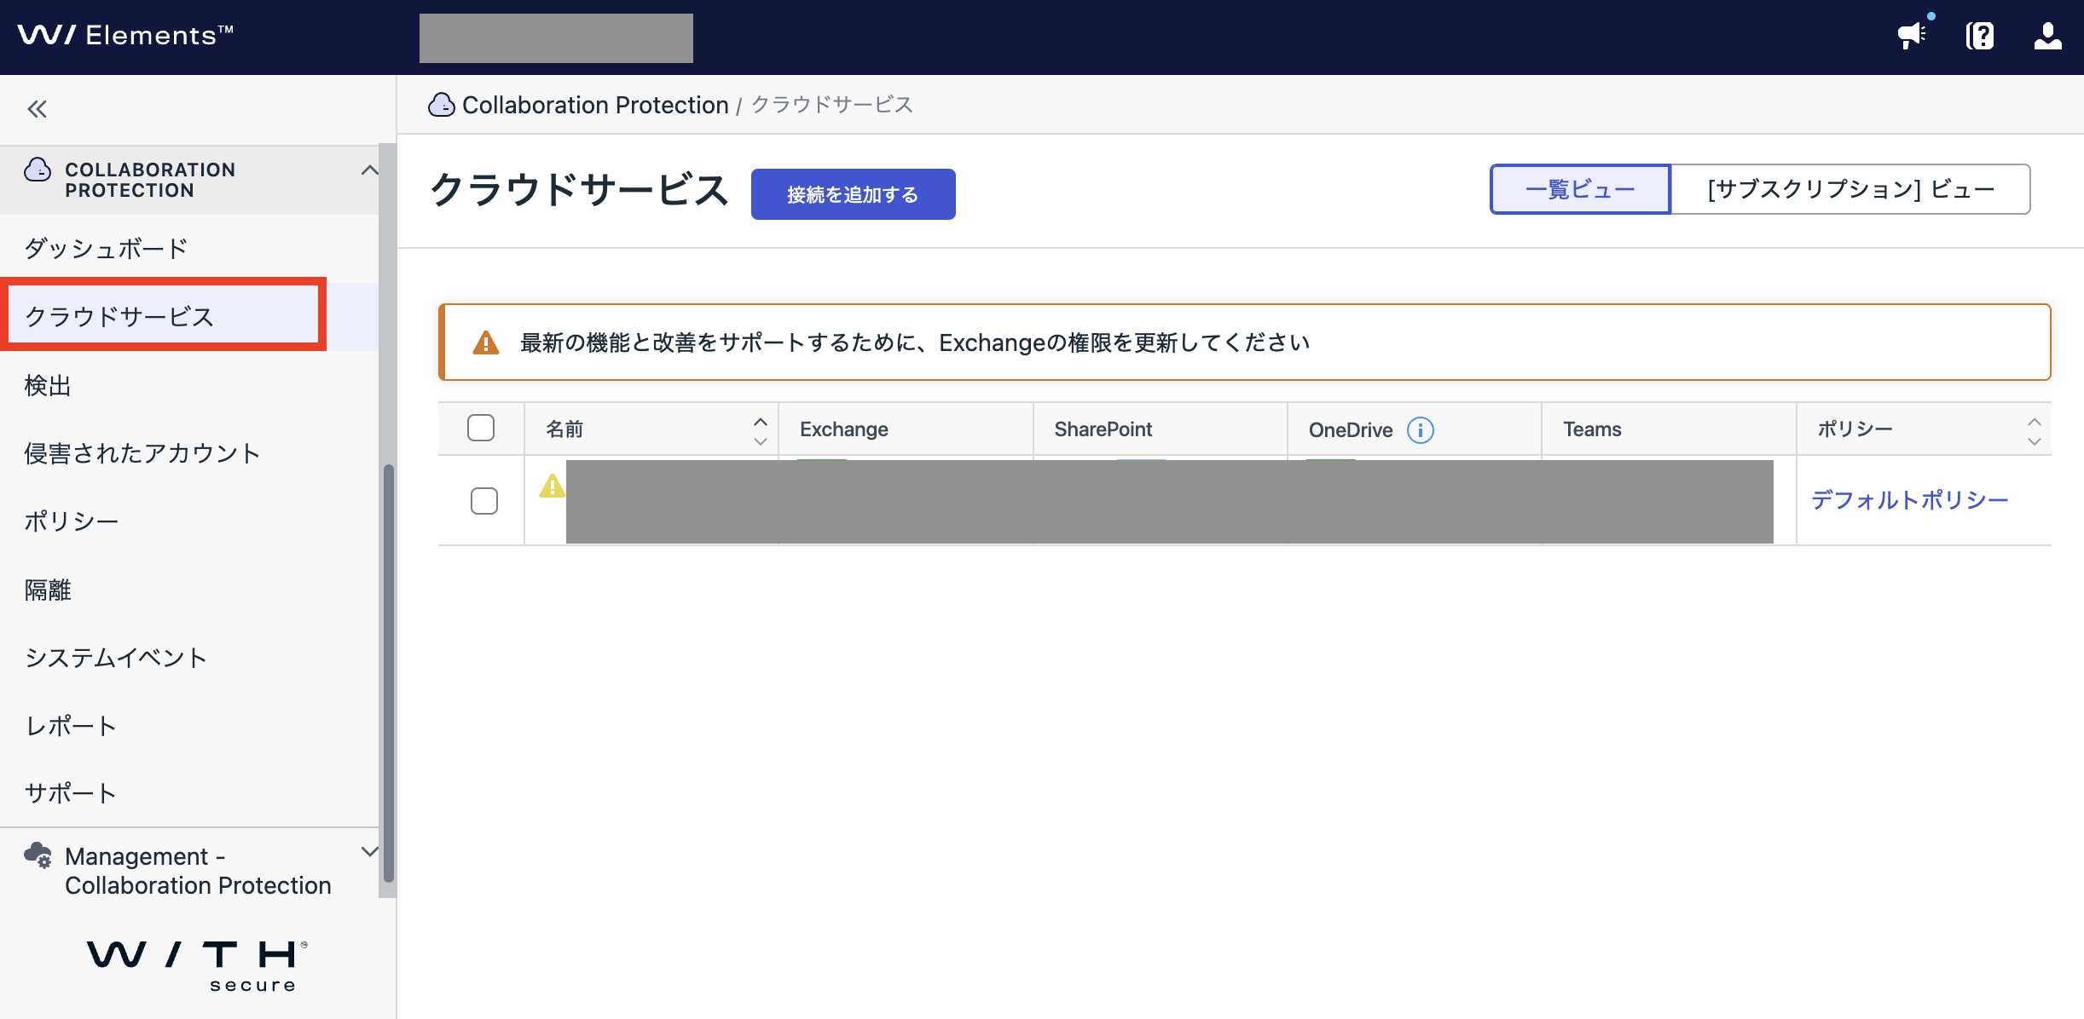The image size is (2084, 1019).
Task: Switch to [サブスクリプション] ビュー tab
Action: pos(1850,189)
